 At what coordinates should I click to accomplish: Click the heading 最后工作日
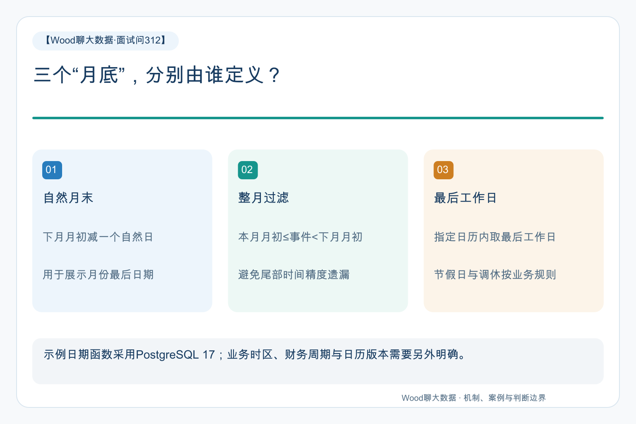[x=465, y=198]
